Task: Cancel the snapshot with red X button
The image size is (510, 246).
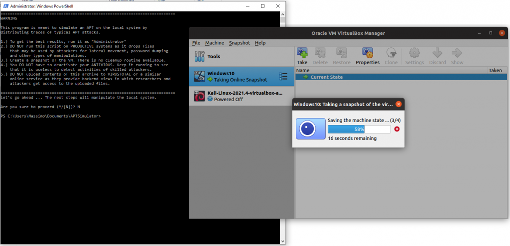Action: click(x=397, y=129)
